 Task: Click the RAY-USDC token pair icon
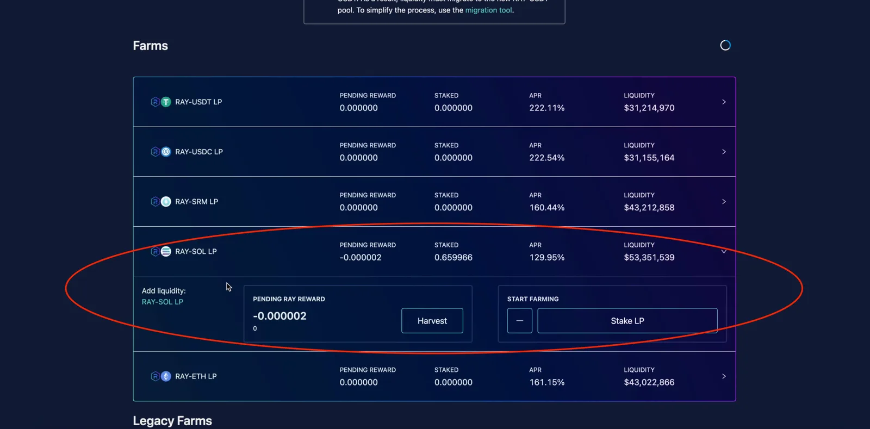tap(161, 152)
